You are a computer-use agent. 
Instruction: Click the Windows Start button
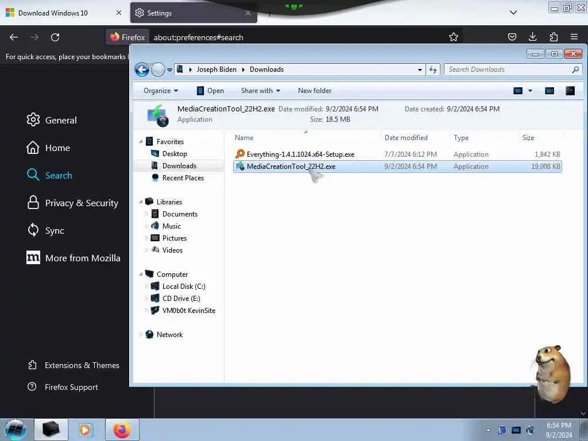click(x=16, y=430)
